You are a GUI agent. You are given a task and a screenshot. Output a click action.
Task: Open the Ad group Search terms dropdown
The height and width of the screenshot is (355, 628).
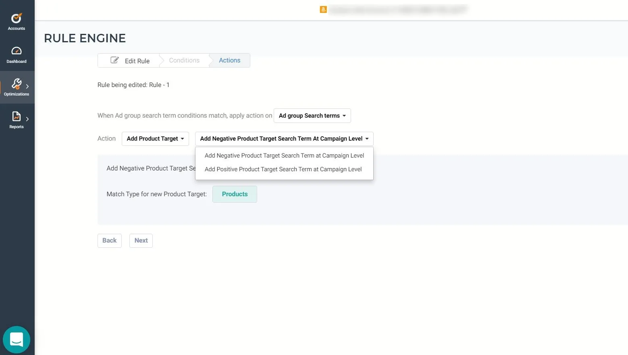[312, 116]
